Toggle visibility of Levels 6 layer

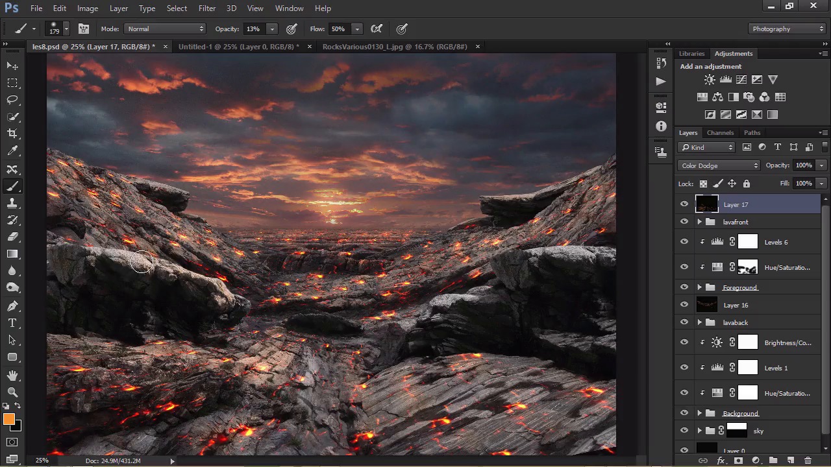click(684, 242)
